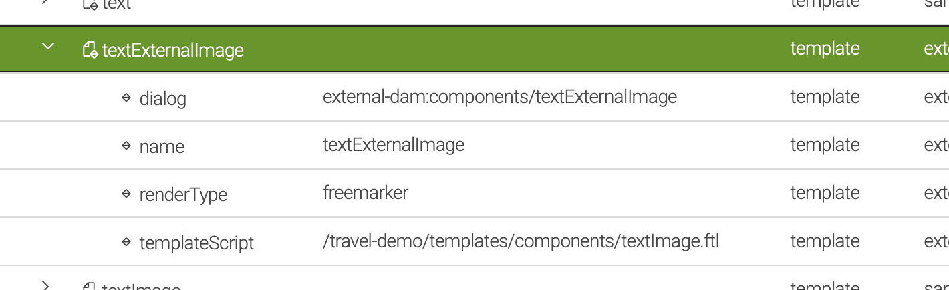Click the textExternalImage name value cell
The width and height of the screenshot is (949, 290).
point(394,145)
